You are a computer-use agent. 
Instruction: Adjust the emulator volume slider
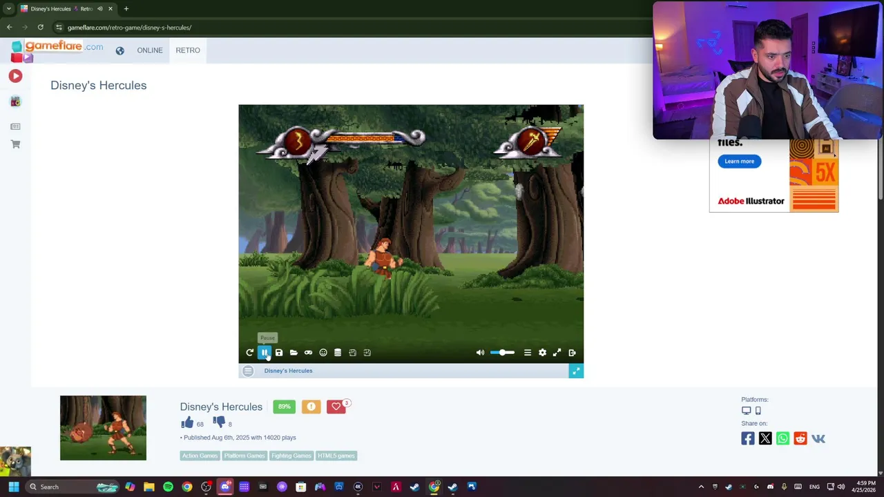[502, 353]
